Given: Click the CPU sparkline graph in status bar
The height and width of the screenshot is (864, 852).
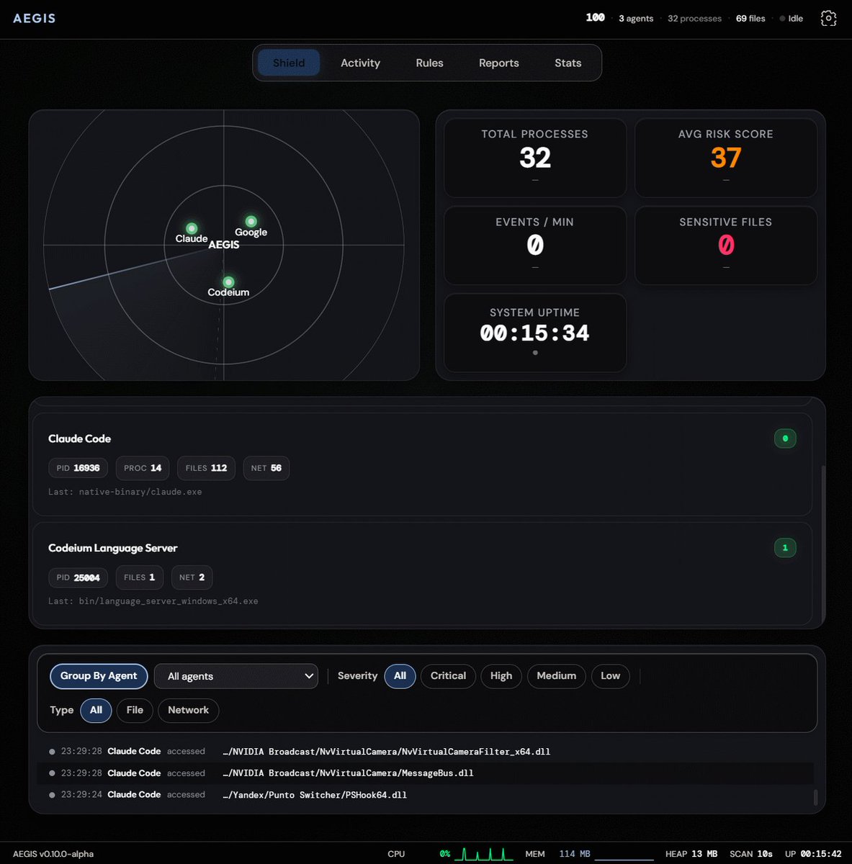Looking at the screenshot, I should tap(483, 854).
